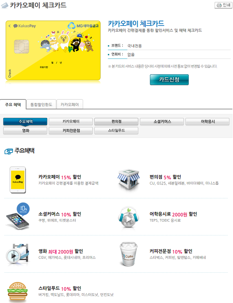Select the 편의점 category button
The width and height of the screenshot is (233, 303).
coord(116,121)
